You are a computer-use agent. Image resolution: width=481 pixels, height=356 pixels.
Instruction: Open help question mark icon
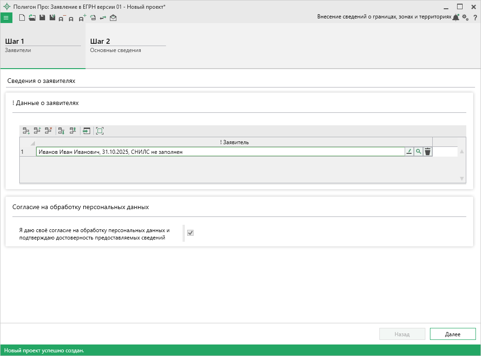pos(475,18)
